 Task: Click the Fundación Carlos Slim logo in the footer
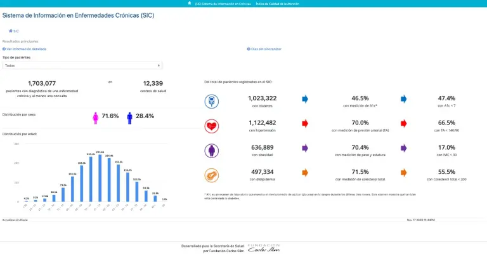[x=262, y=247]
